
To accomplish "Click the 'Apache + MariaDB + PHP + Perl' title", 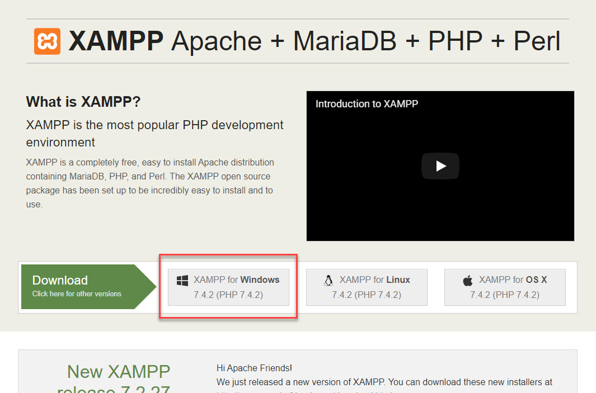I will 365,41.
